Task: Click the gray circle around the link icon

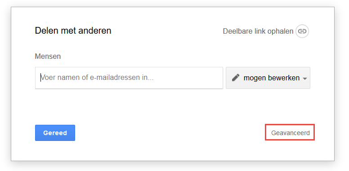Action: pos(302,31)
